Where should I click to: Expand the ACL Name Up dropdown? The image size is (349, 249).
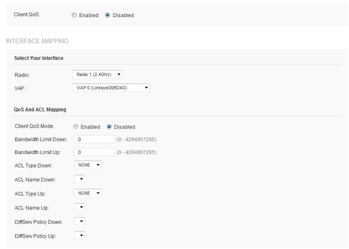[x=79, y=208]
